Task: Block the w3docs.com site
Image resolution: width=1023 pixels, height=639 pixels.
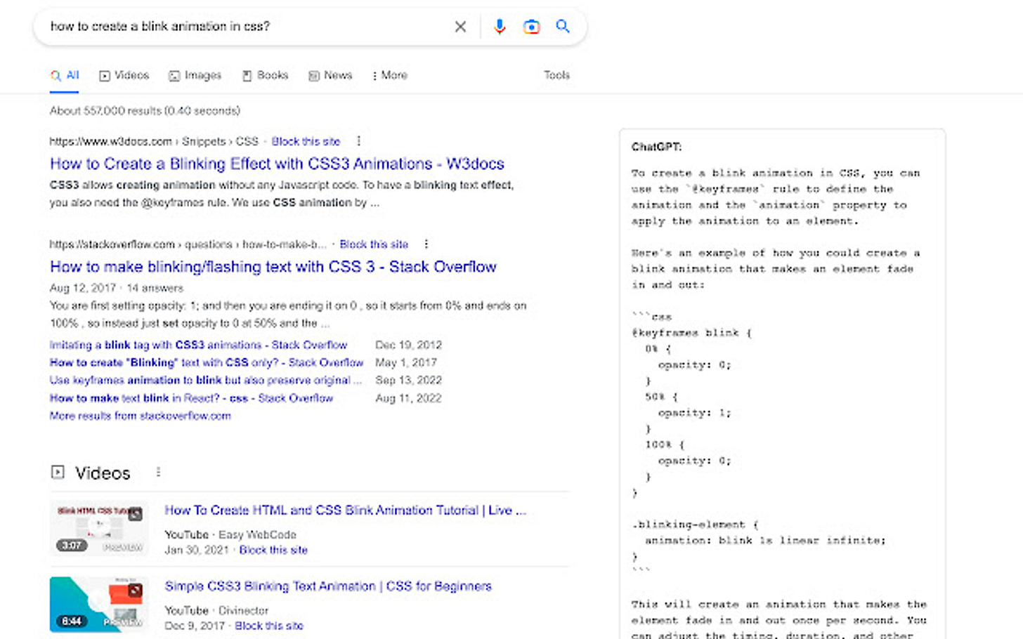Action: click(x=306, y=141)
